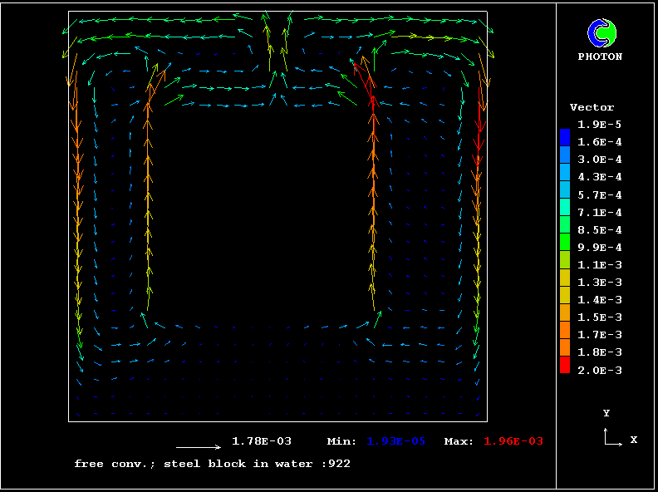Click the white reference vector arrow

[x=199, y=447]
